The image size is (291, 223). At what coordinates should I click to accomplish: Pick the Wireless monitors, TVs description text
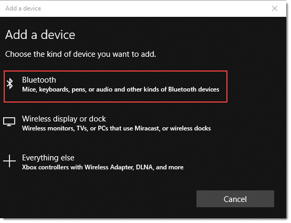(x=117, y=128)
